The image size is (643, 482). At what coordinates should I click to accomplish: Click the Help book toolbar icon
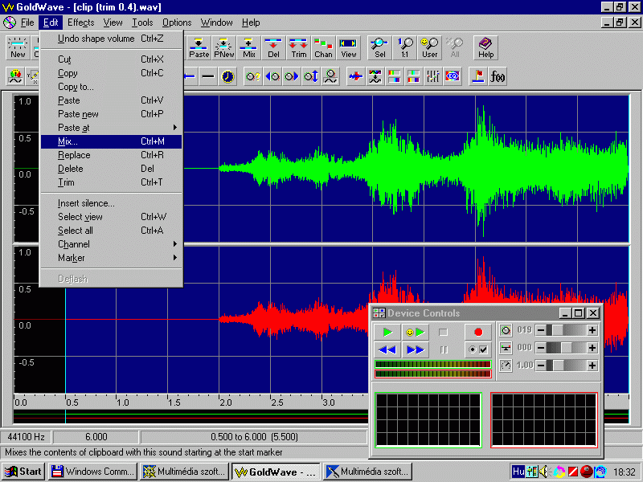click(x=485, y=47)
